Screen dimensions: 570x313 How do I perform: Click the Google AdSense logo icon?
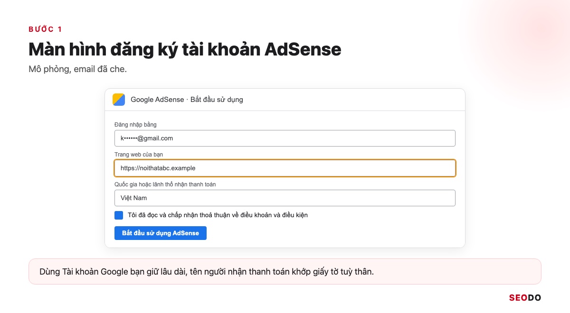pyautogui.click(x=119, y=100)
